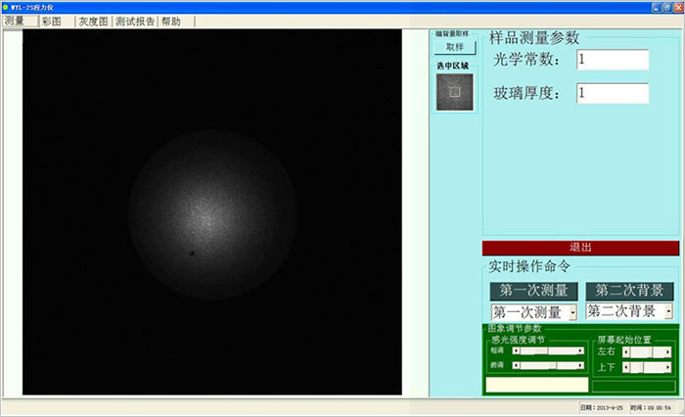Open the 测试报告 menu
This screenshot has height=417, width=685.
click(134, 21)
